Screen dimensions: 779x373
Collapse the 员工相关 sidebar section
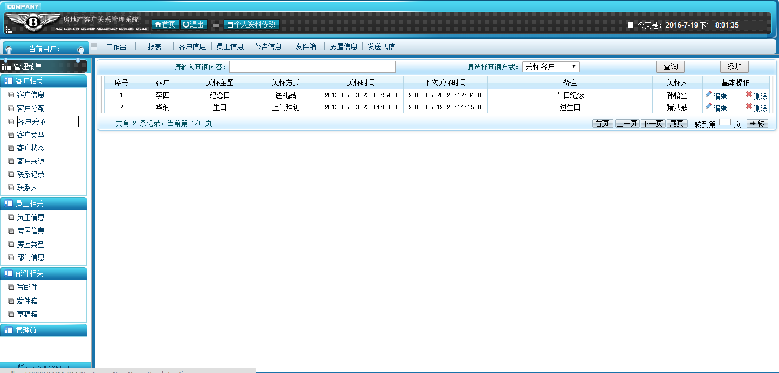coord(44,203)
